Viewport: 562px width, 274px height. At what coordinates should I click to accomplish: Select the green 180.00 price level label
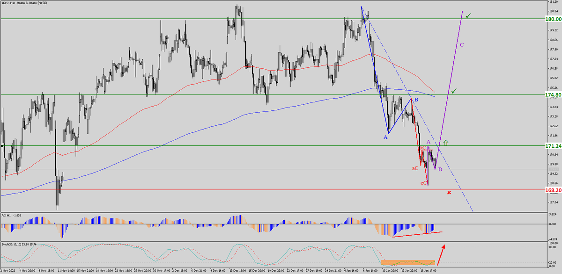coord(553,19)
